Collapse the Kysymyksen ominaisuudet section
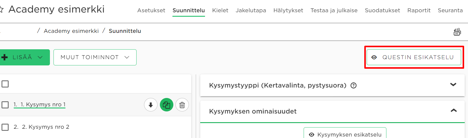Viewport: 468px width, 138px height. (453, 111)
